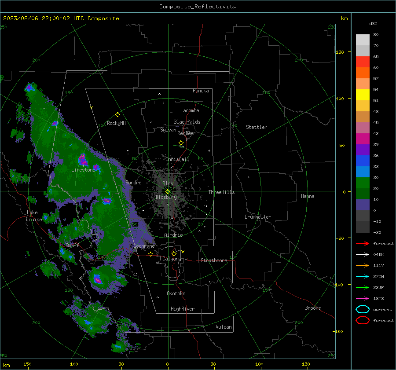Click the storm cell southwest of Cochrane
Screen dimensions: 396x370
(x=98, y=280)
